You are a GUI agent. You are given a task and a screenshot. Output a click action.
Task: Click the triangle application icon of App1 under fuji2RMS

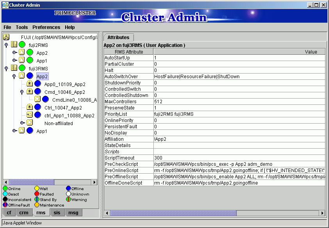[22, 60]
